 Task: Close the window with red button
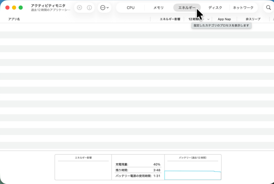(7, 7)
